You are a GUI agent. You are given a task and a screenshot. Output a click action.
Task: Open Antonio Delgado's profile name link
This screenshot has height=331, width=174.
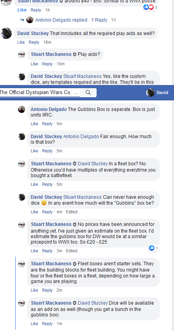coord(49,109)
